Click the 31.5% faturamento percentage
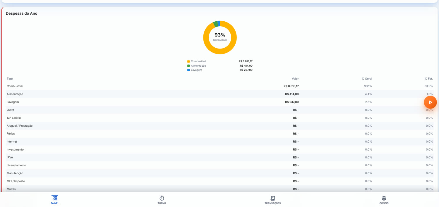The width and height of the screenshot is (439, 207). [429, 86]
